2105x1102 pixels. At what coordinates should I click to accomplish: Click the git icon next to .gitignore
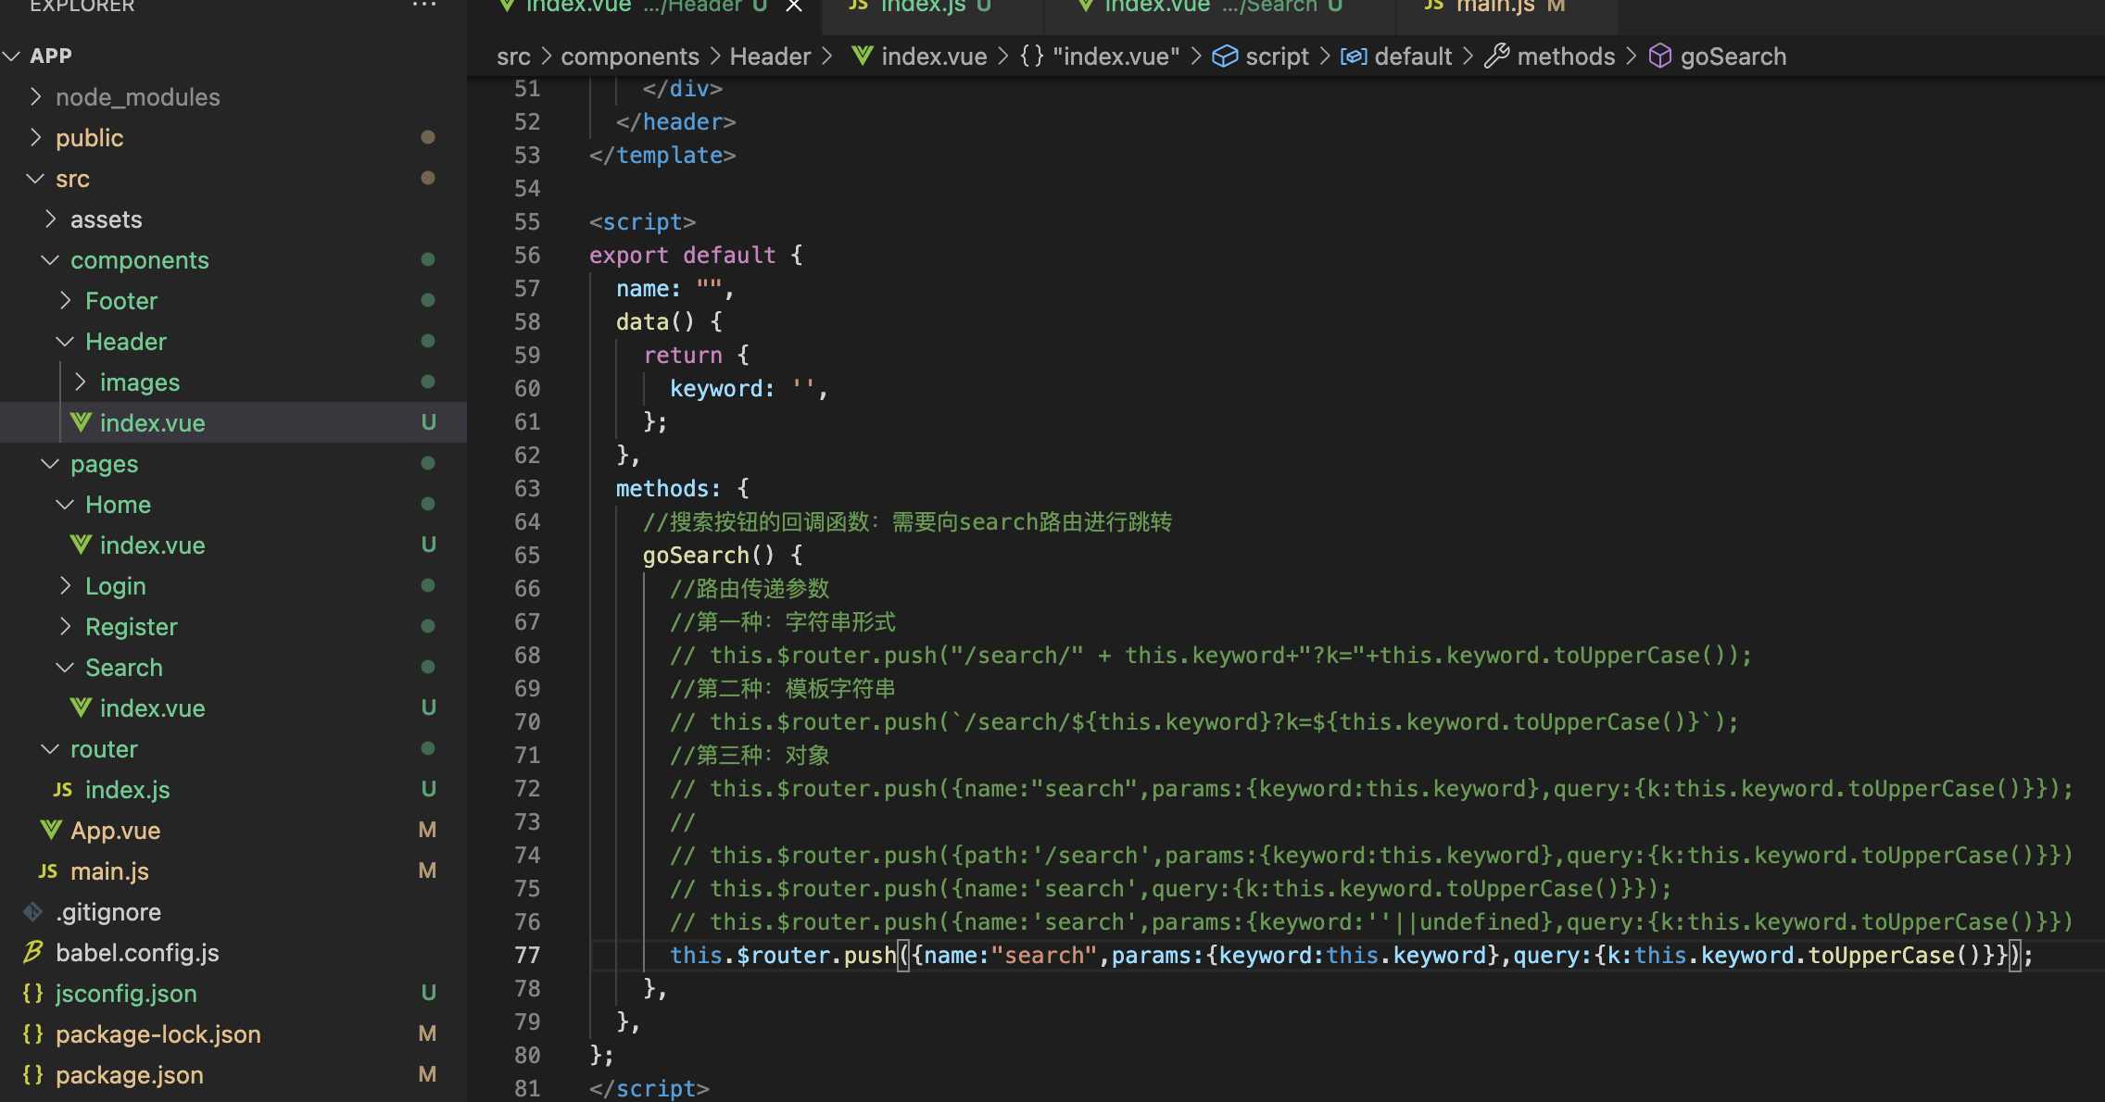click(33, 911)
